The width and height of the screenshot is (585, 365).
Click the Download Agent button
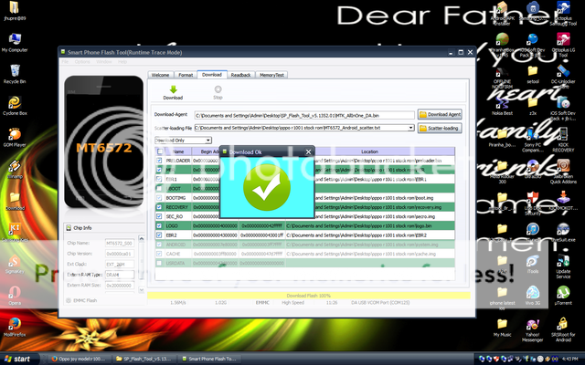click(440, 114)
